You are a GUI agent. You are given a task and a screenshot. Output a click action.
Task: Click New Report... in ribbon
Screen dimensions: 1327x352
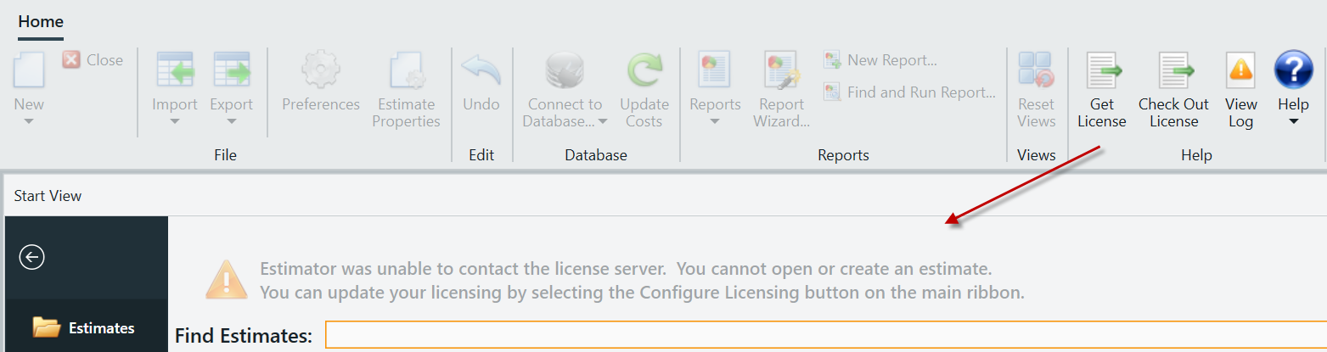(880, 60)
